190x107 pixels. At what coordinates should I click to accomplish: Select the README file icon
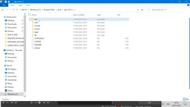[x=33, y=45]
